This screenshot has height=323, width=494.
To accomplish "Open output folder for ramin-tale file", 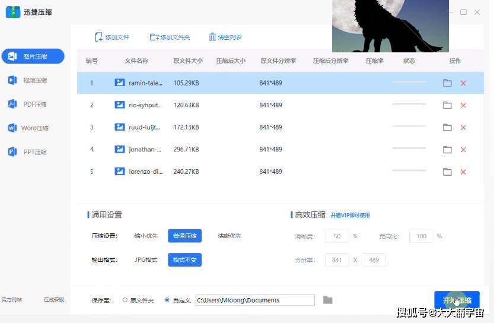I will click(x=447, y=83).
